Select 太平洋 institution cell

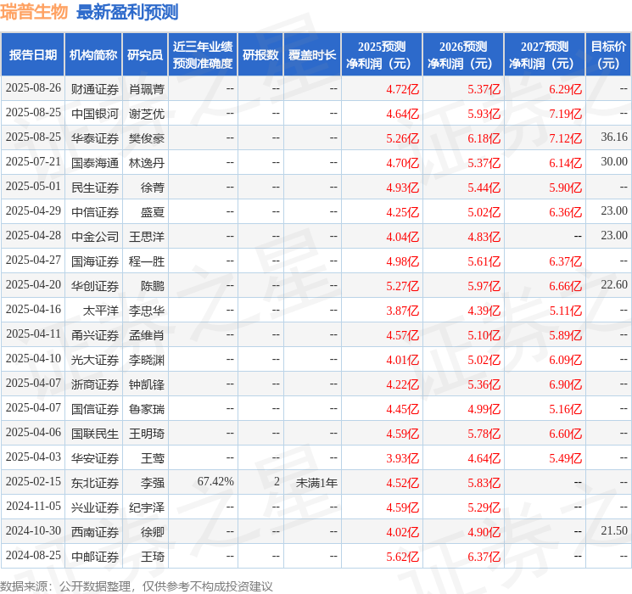pyautogui.click(x=101, y=311)
